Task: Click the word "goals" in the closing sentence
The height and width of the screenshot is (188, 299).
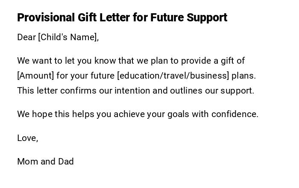Action: [x=179, y=114]
